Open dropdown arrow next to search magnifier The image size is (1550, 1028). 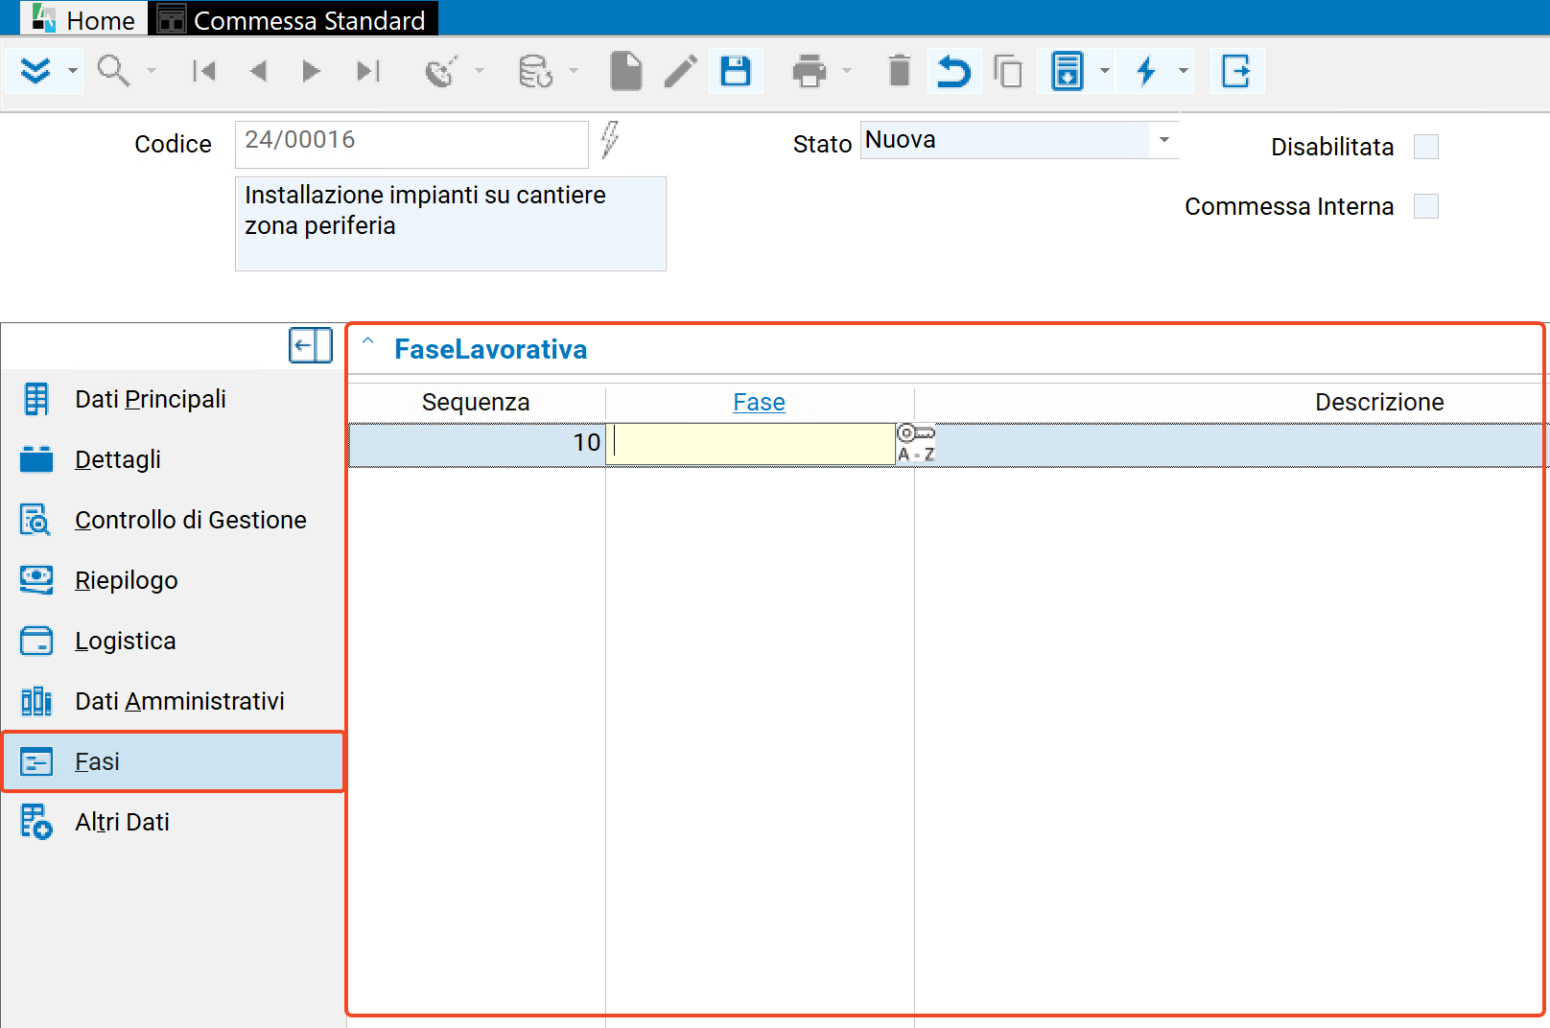pyautogui.click(x=151, y=71)
